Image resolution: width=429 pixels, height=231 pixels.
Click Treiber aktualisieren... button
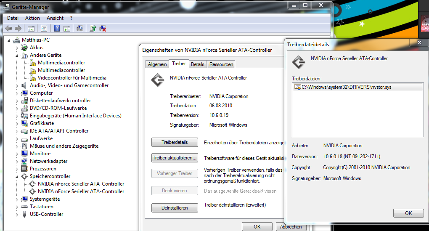click(x=175, y=158)
